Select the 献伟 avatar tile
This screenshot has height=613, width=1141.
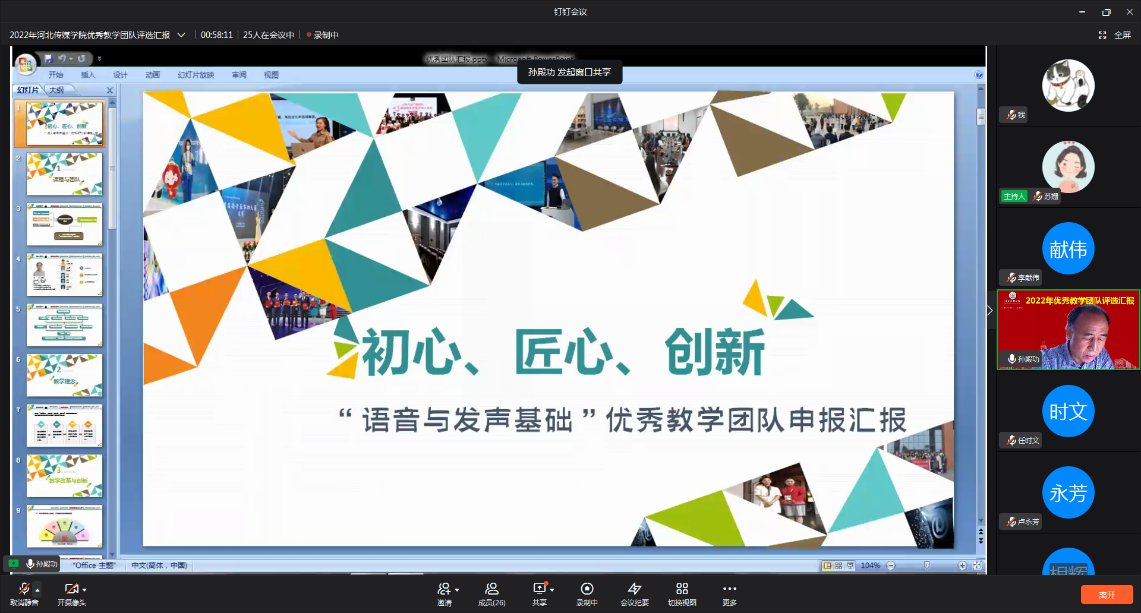pos(1068,248)
